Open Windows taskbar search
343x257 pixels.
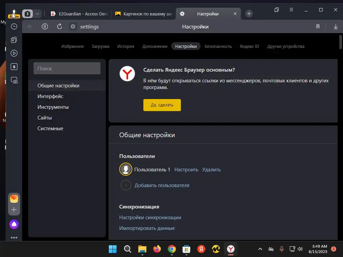128,249
